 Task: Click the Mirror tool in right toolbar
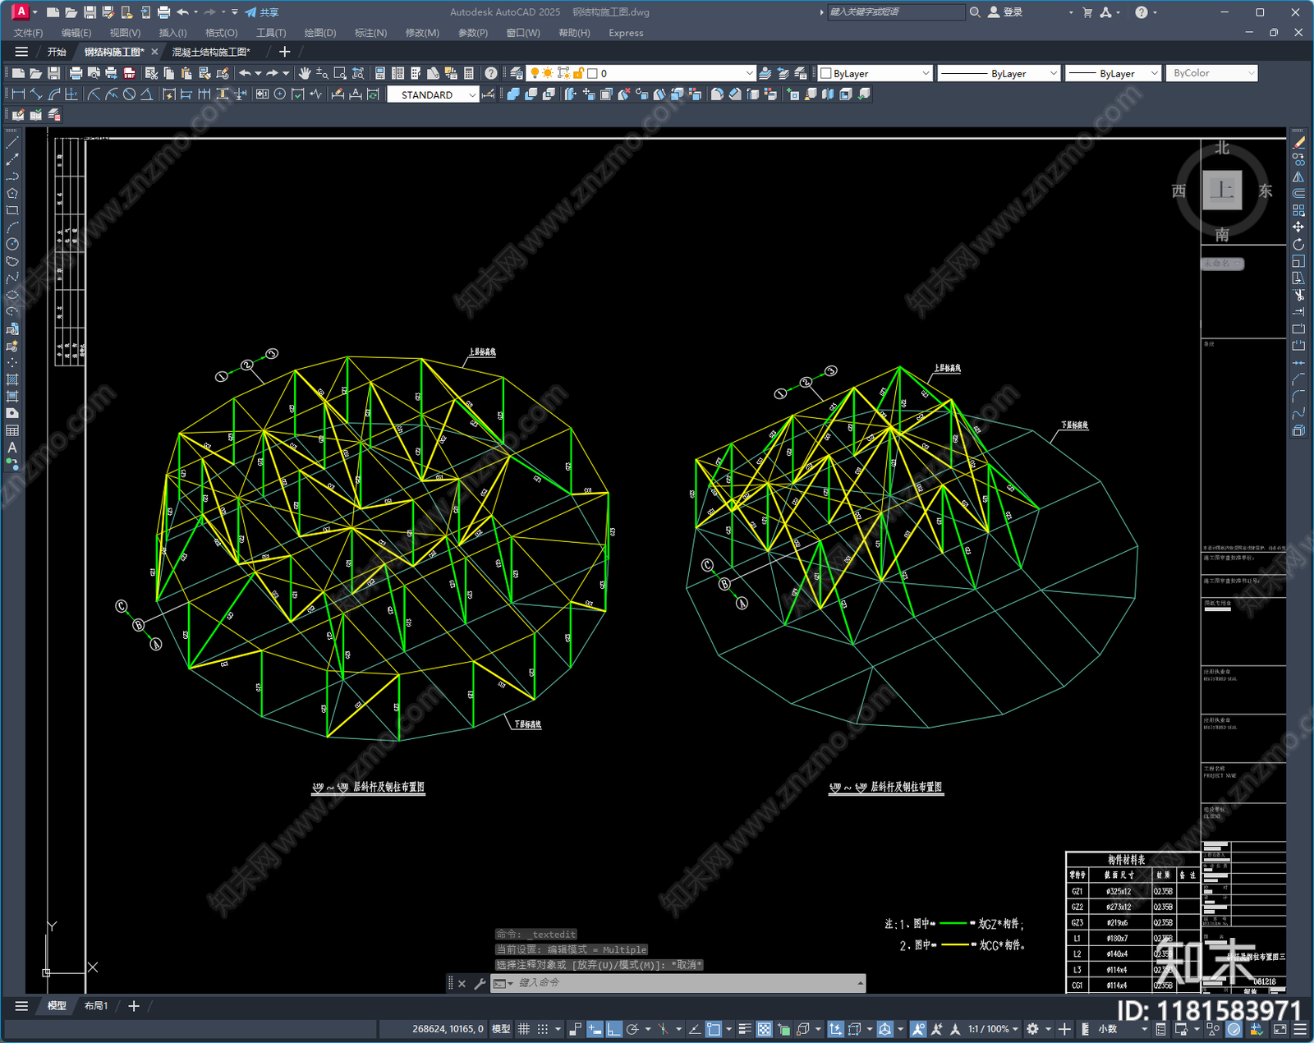tap(1298, 177)
